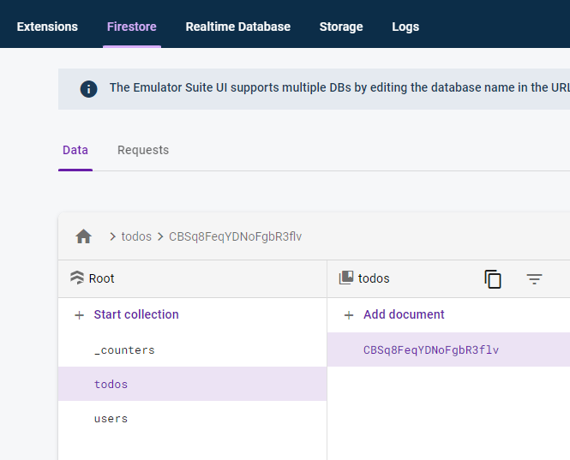
Task: Click the info icon in banner
Action: (x=88, y=89)
